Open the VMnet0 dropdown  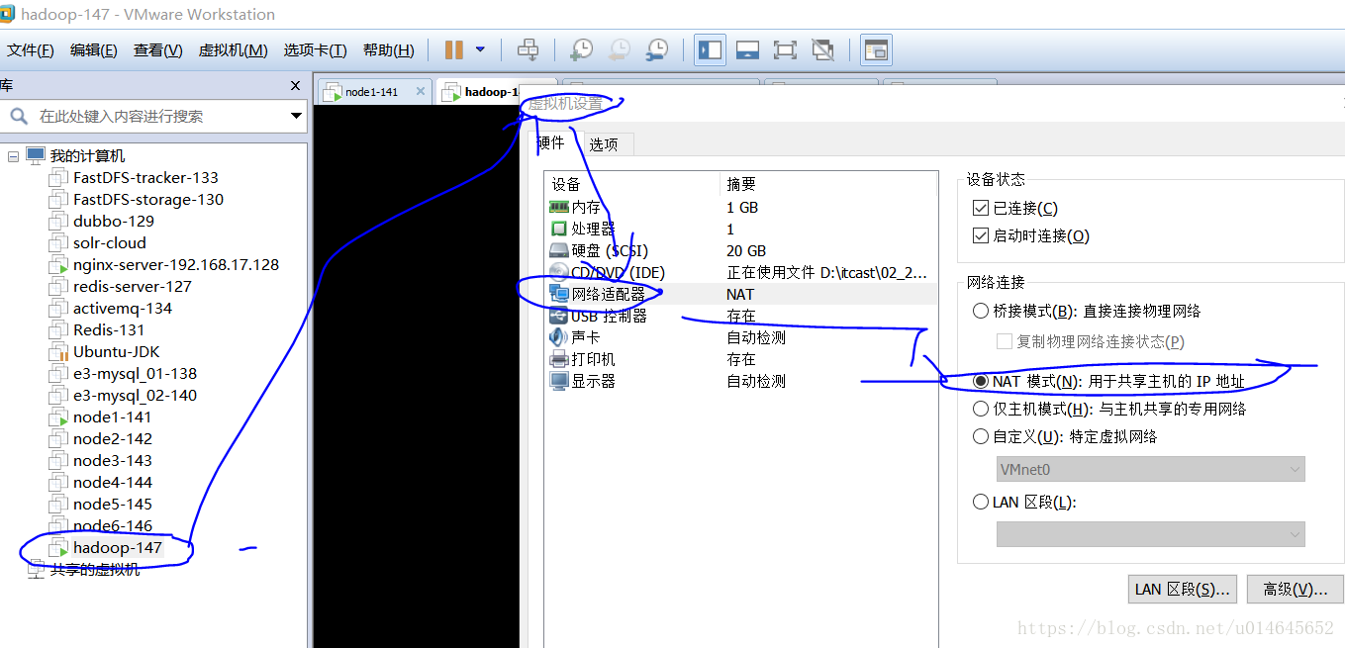tap(1151, 469)
